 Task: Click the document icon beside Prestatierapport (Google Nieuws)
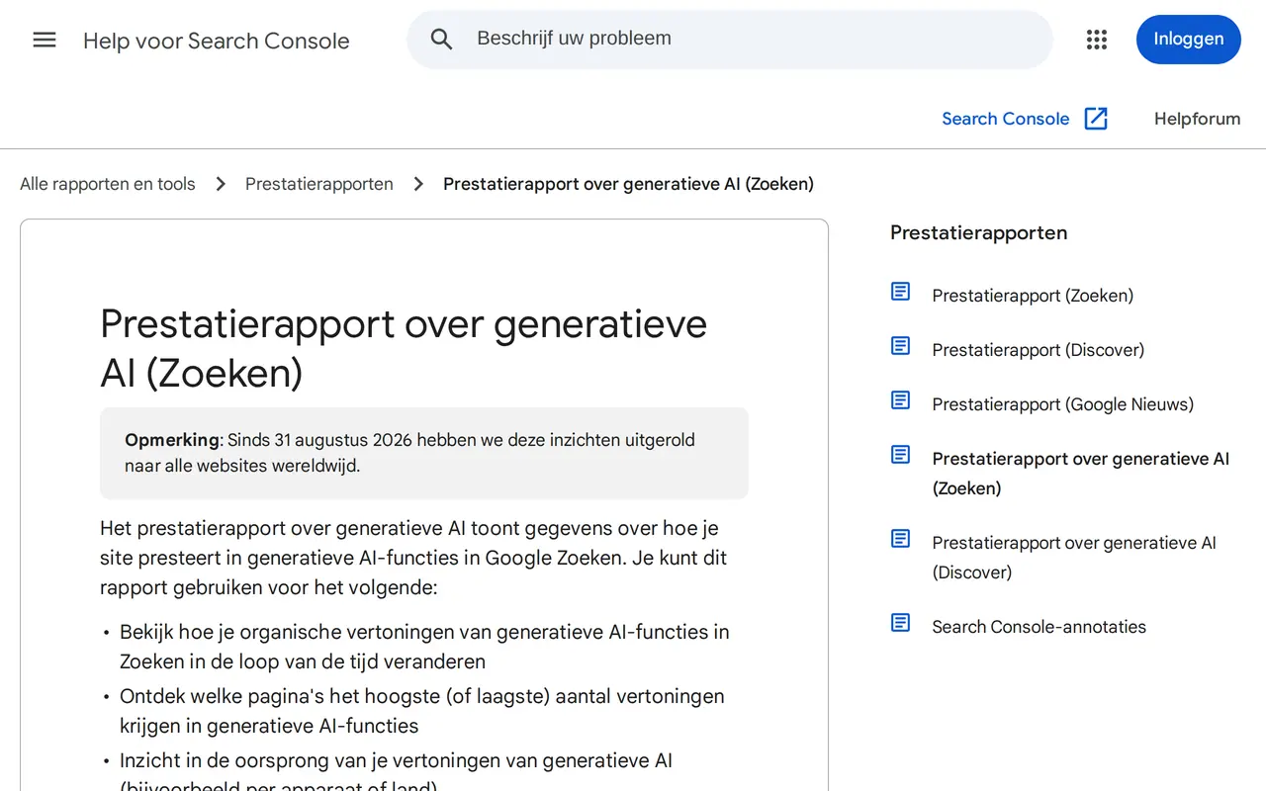pos(900,400)
